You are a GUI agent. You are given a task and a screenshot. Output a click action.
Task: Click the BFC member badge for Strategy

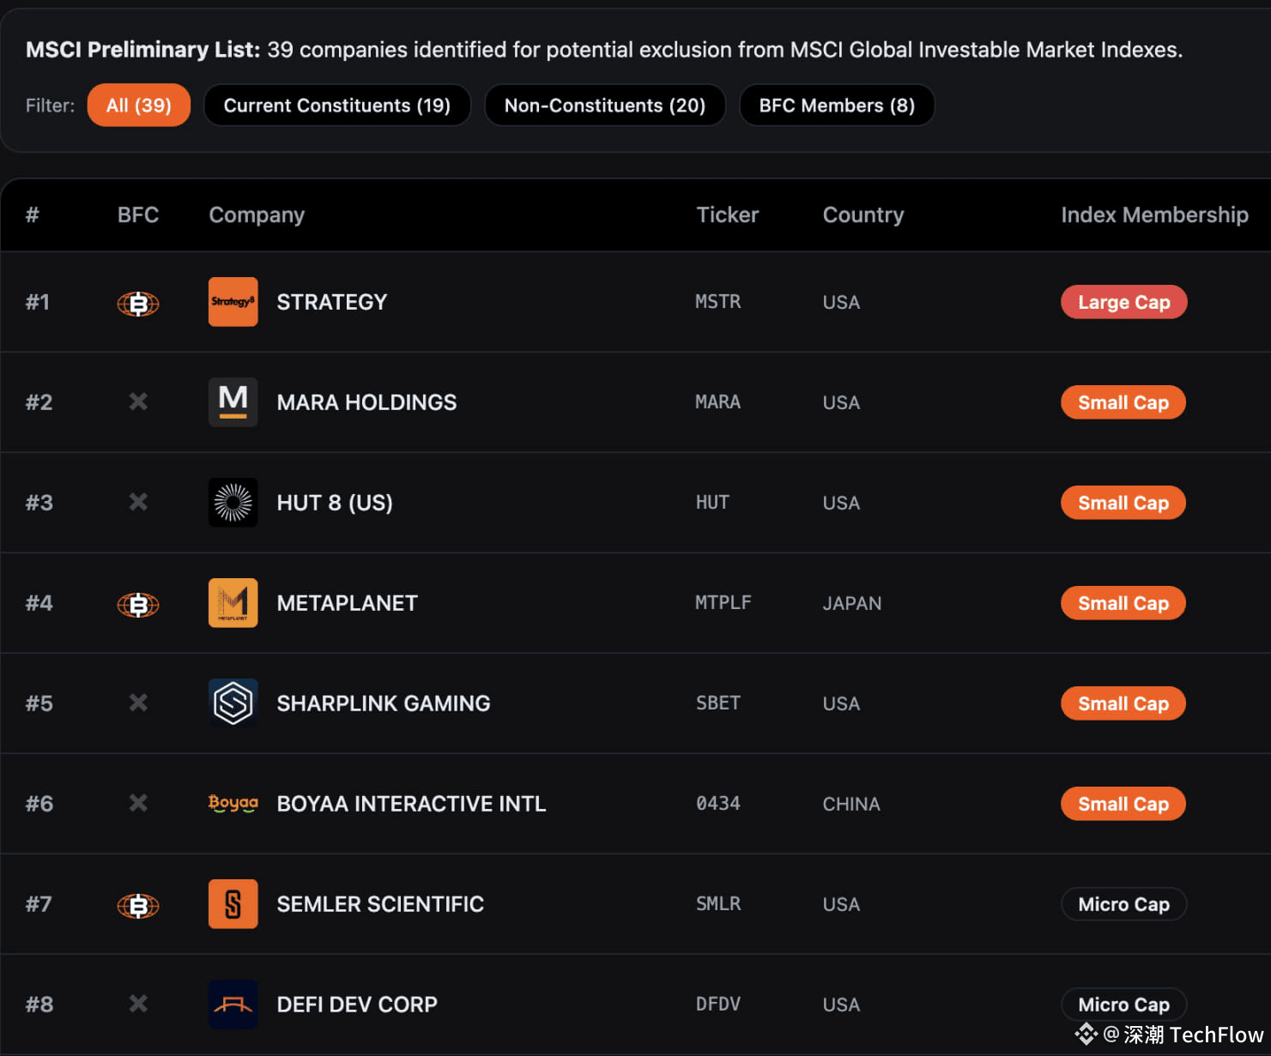pyautogui.click(x=138, y=304)
